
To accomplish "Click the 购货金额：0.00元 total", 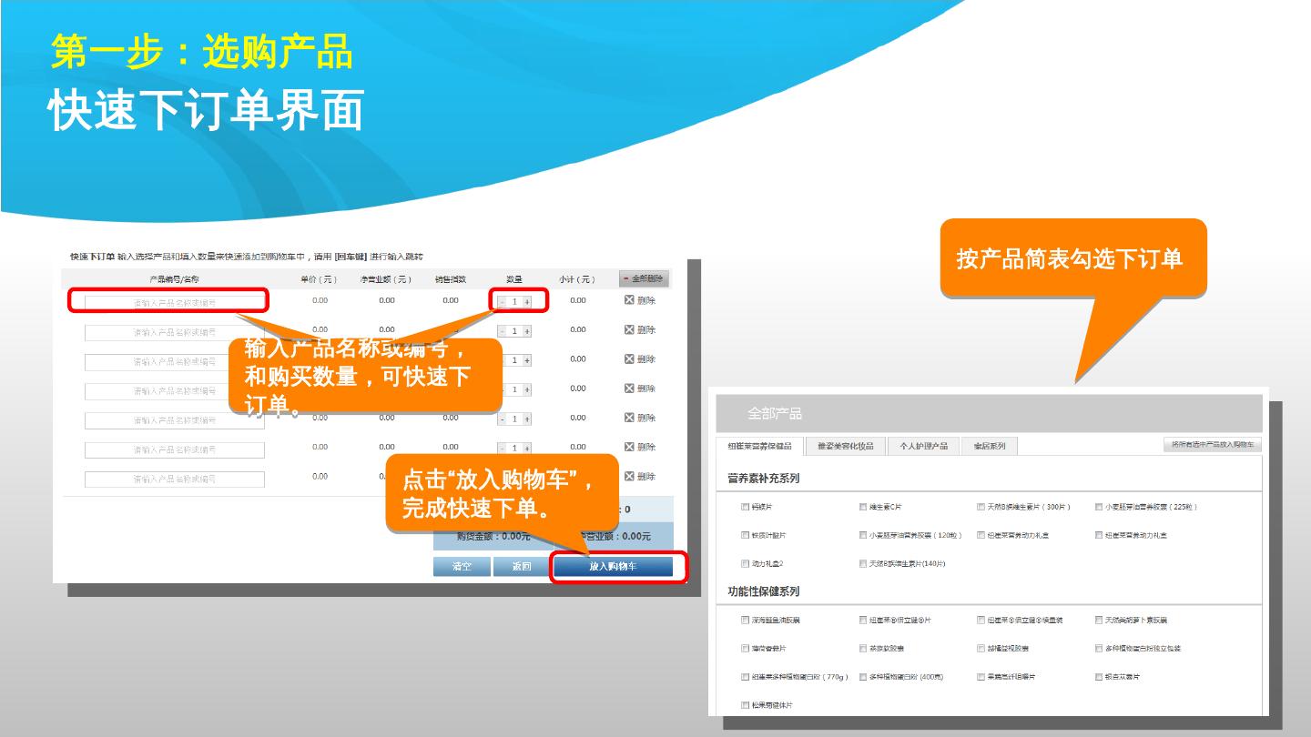I will point(493,537).
